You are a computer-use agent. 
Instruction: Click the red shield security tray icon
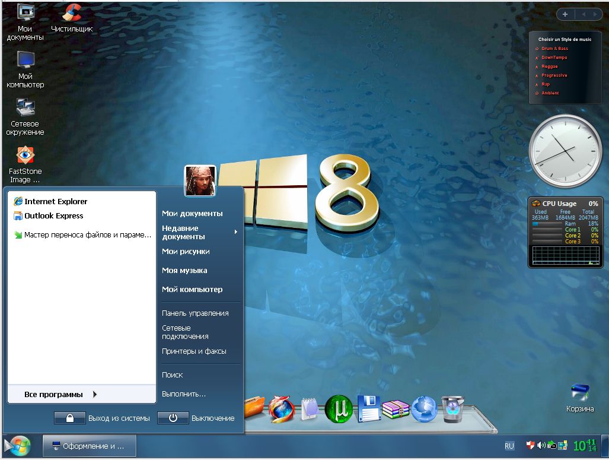pos(530,445)
